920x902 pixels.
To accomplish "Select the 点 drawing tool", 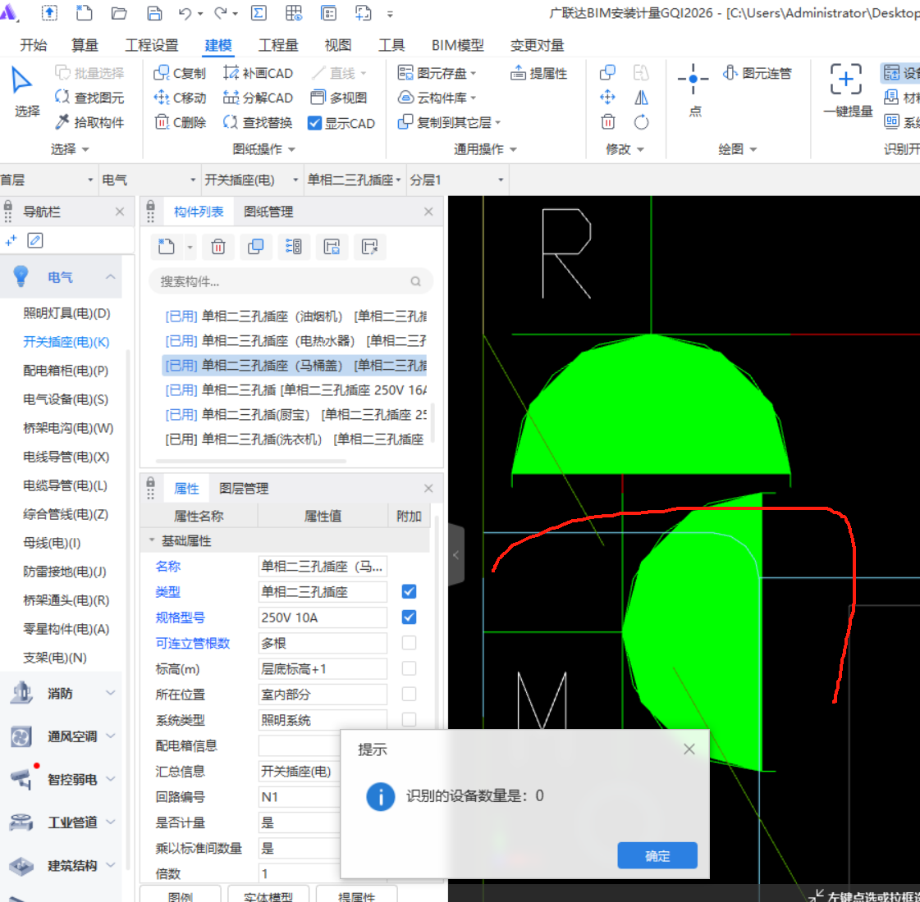I will coord(693,89).
